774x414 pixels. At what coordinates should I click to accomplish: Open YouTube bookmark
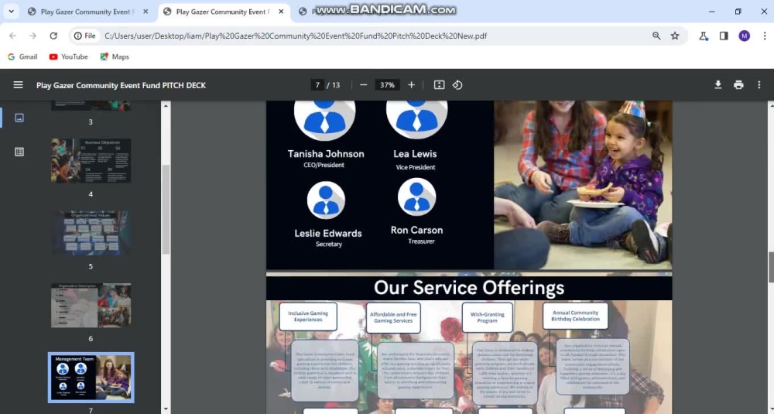click(x=69, y=56)
